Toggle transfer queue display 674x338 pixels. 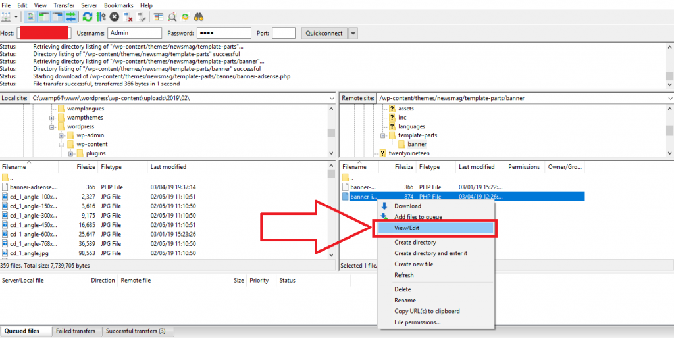pos(70,16)
